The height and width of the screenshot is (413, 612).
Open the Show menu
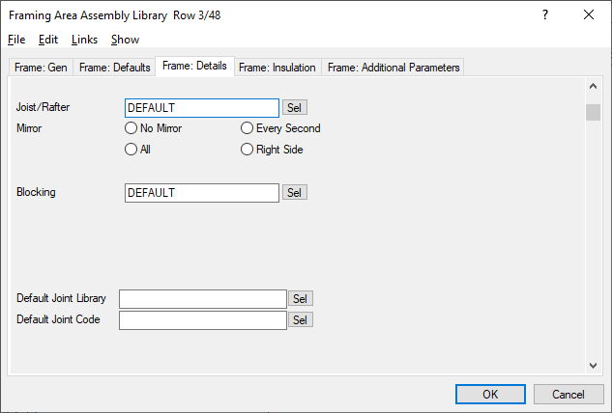125,40
